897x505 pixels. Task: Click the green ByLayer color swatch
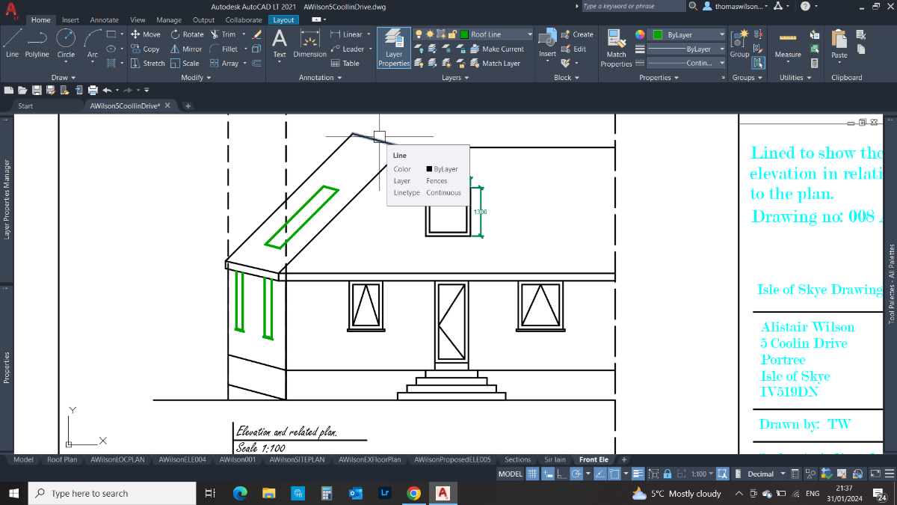[x=658, y=34]
